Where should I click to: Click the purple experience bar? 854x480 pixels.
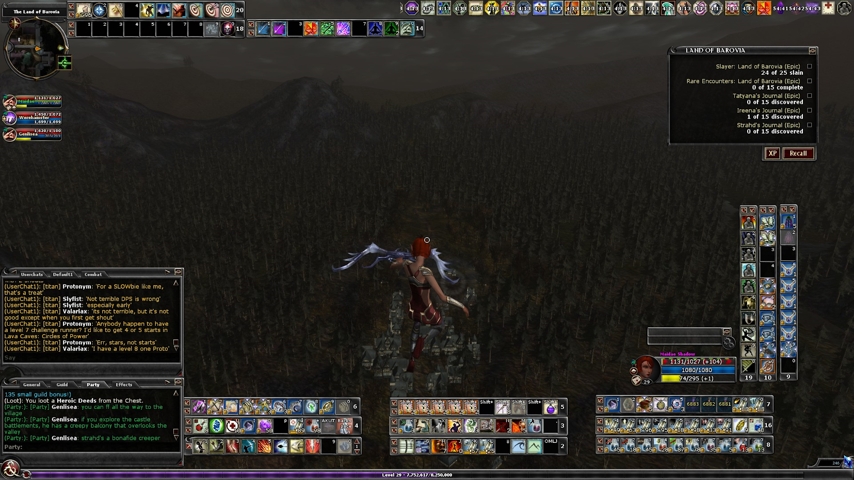(417, 475)
